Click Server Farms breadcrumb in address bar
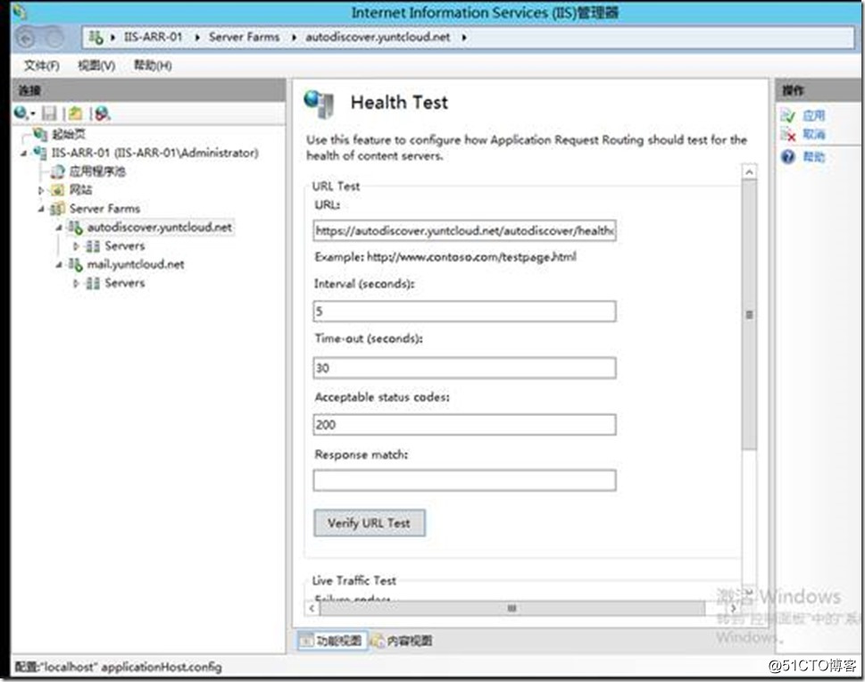The height and width of the screenshot is (682, 865). pos(244,37)
